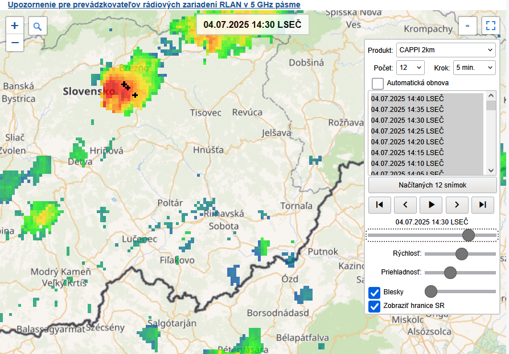The height and width of the screenshot is (354, 509).
Task: Click the Načítaných 12 snímok button
Action: [432, 185]
